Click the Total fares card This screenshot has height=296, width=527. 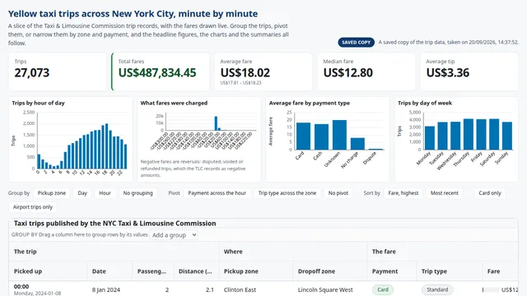pyautogui.click(x=161, y=72)
